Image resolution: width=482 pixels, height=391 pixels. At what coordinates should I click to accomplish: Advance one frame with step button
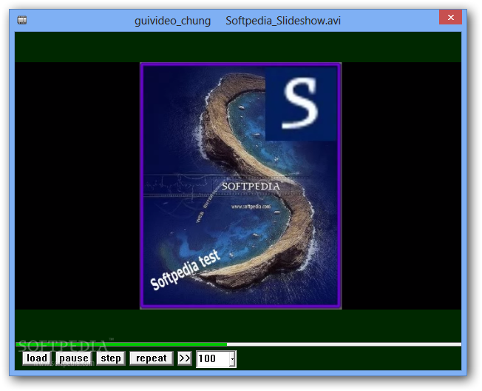[x=111, y=358]
